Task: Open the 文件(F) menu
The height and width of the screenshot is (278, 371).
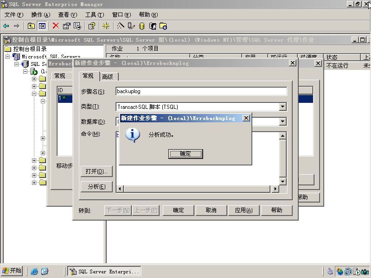Action: click(14, 15)
